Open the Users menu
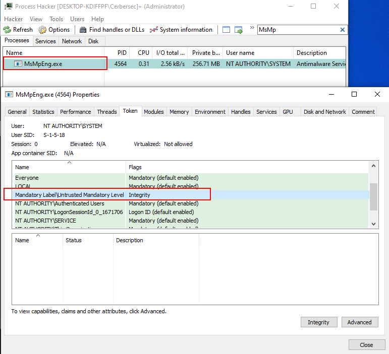 point(77,19)
